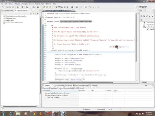
Task: Click the Path column header
Action: tap(98, 91)
